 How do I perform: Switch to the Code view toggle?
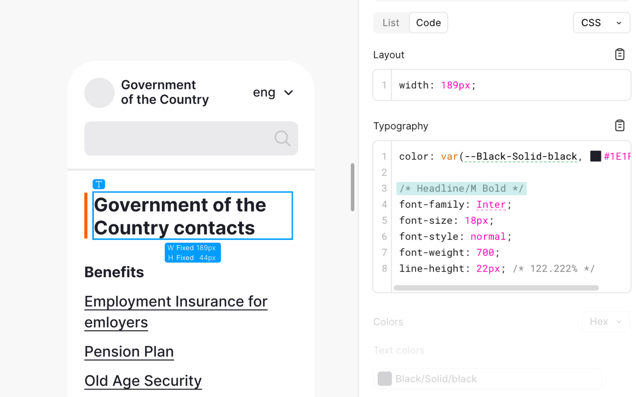pos(428,23)
